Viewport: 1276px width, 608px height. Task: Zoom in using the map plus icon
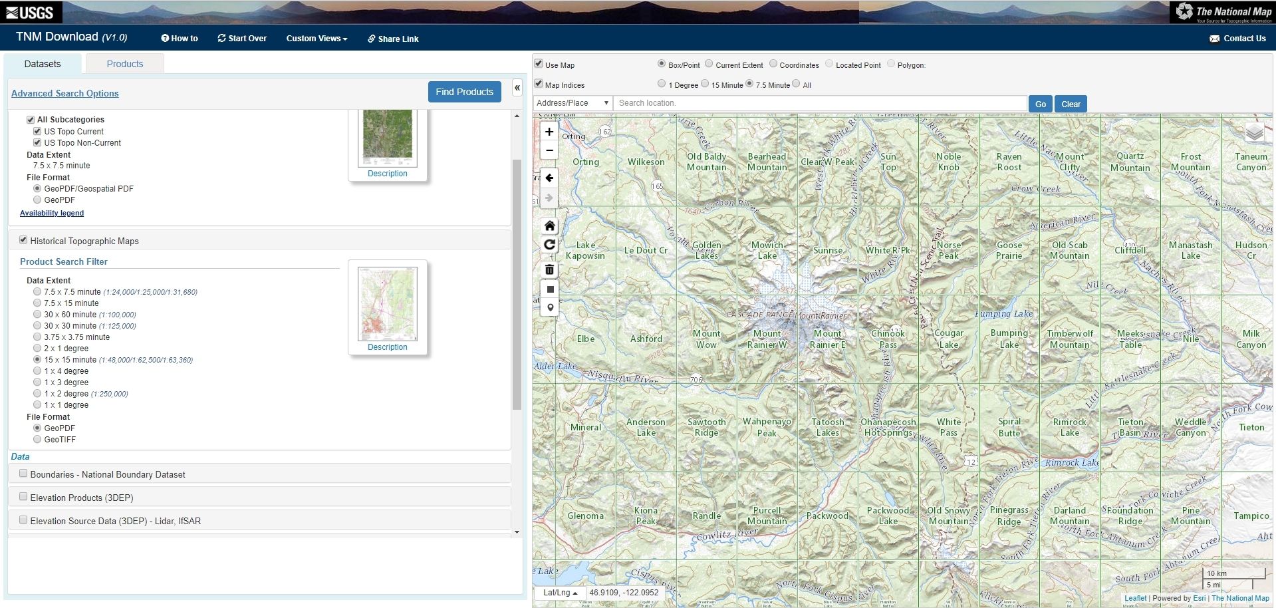[549, 132]
